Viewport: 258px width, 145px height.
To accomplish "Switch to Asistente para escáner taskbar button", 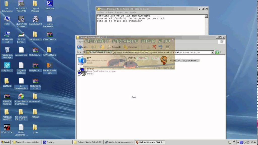I will click(119, 142).
